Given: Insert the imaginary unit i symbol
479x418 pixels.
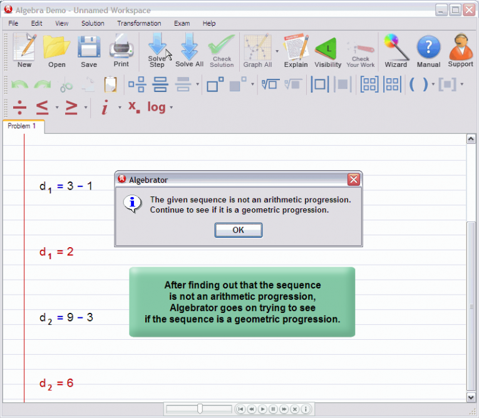Looking at the screenshot, I should 105,108.
